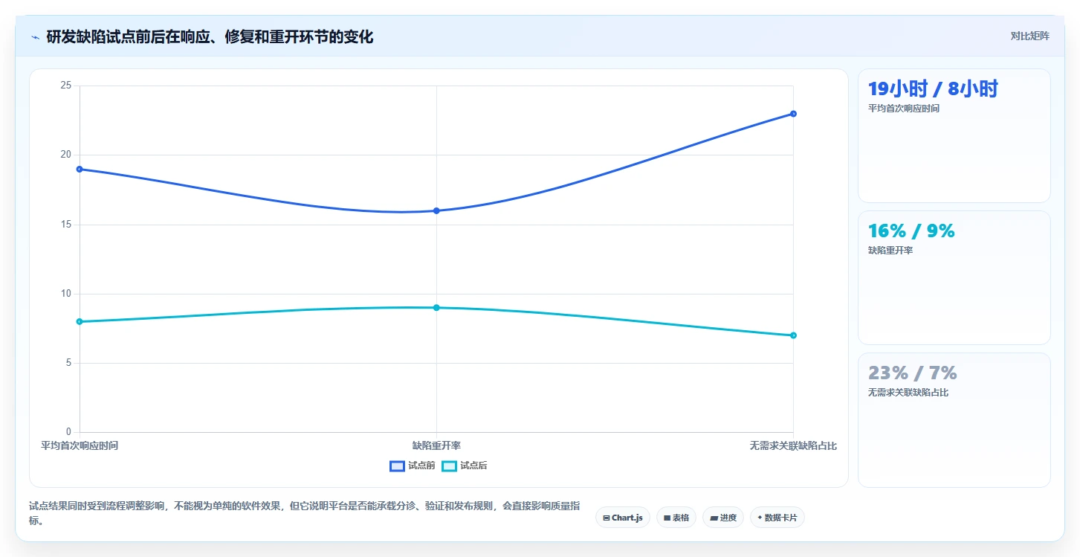
Task: Open the 16% / 9% reopen rate card
Action: click(x=954, y=277)
